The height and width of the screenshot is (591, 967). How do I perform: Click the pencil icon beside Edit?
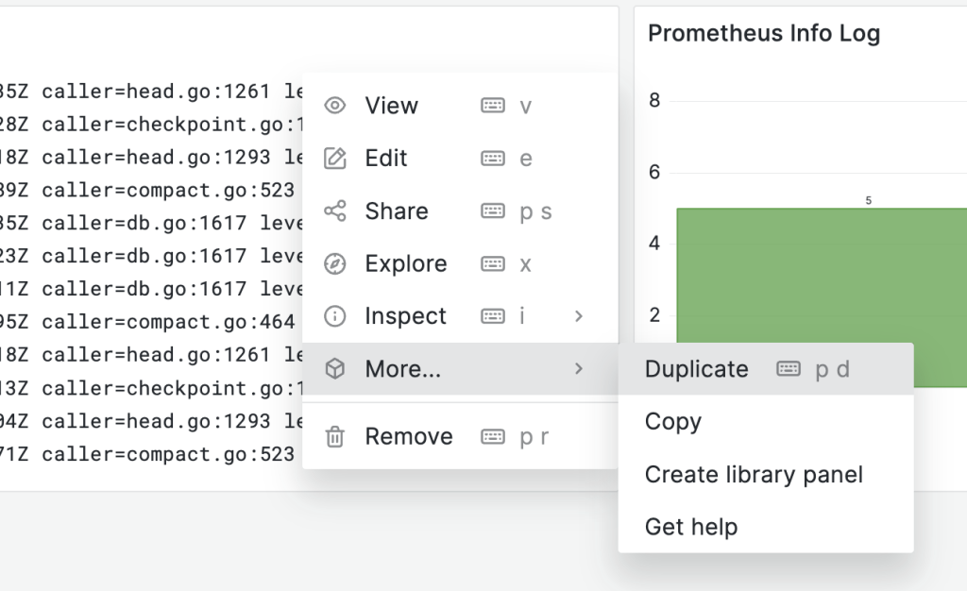click(x=335, y=159)
